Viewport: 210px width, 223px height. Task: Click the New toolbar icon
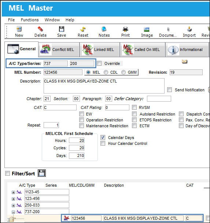tap(19, 29)
